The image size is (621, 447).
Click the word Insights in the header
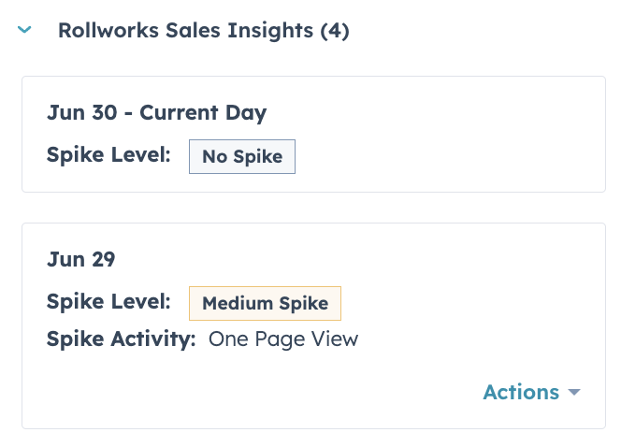272,31
